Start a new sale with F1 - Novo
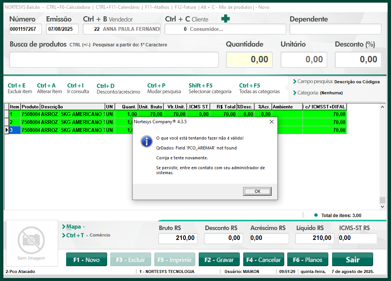Image resolution: width=391 pixels, height=281 pixels. click(86, 260)
